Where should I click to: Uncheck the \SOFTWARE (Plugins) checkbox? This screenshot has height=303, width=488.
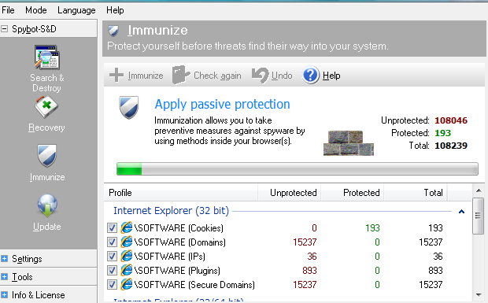[x=112, y=270]
